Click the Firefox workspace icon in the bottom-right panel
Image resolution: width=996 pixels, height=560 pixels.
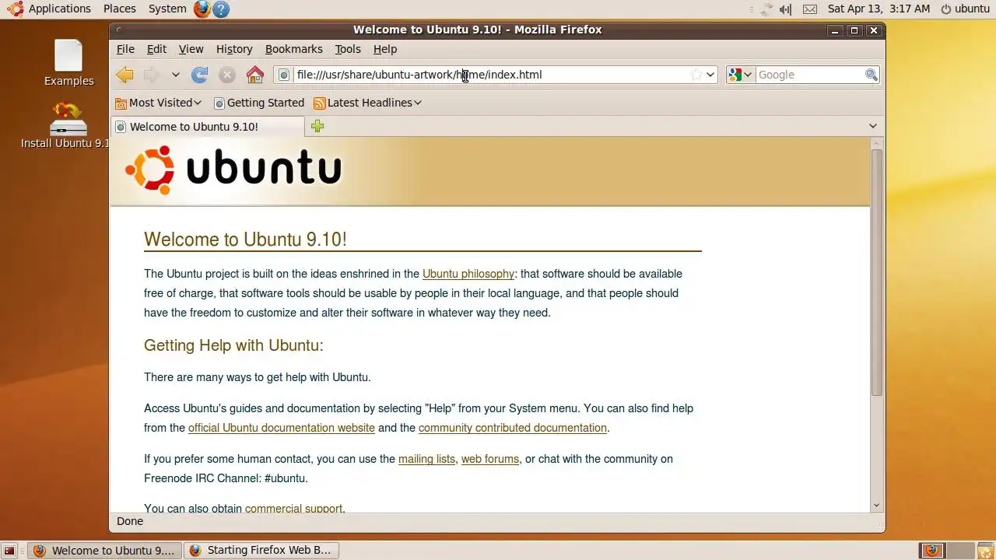coord(931,551)
